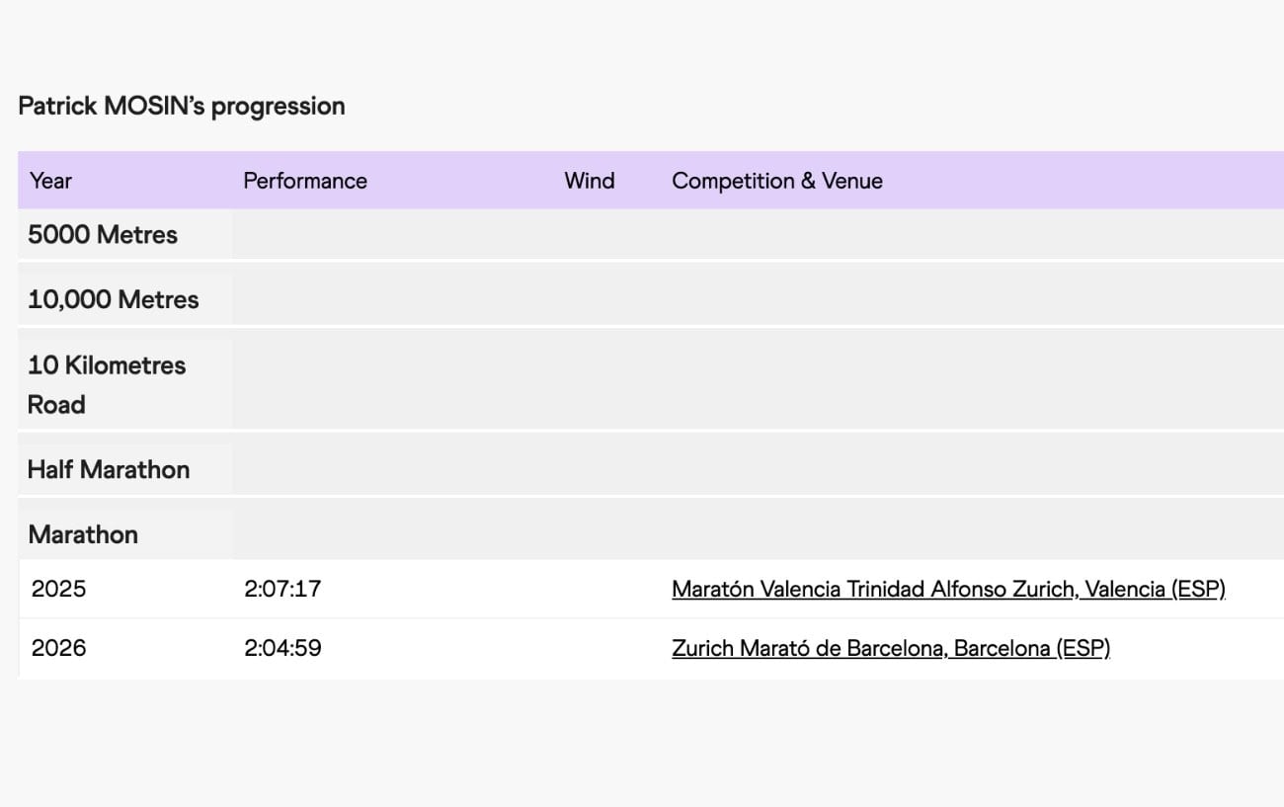The width and height of the screenshot is (1284, 807).
Task: Click the Performance column header
Action: (305, 181)
